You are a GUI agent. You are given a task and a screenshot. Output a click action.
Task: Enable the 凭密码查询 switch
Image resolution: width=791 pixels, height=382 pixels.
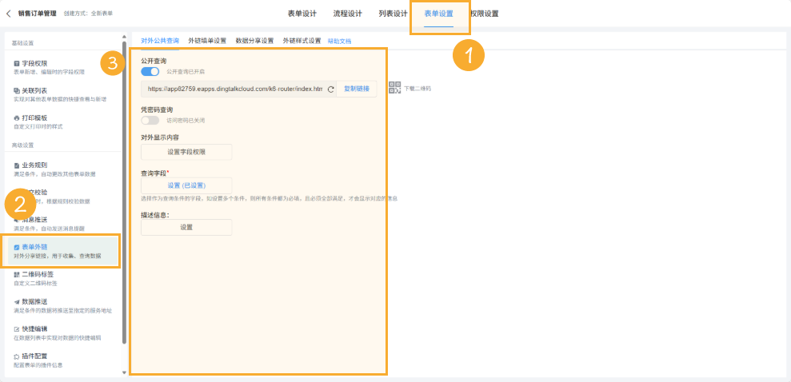point(150,121)
